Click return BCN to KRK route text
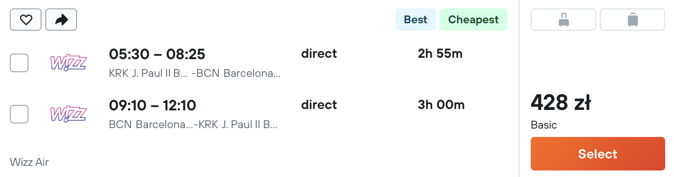The image size is (674, 177). coord(193,125)
